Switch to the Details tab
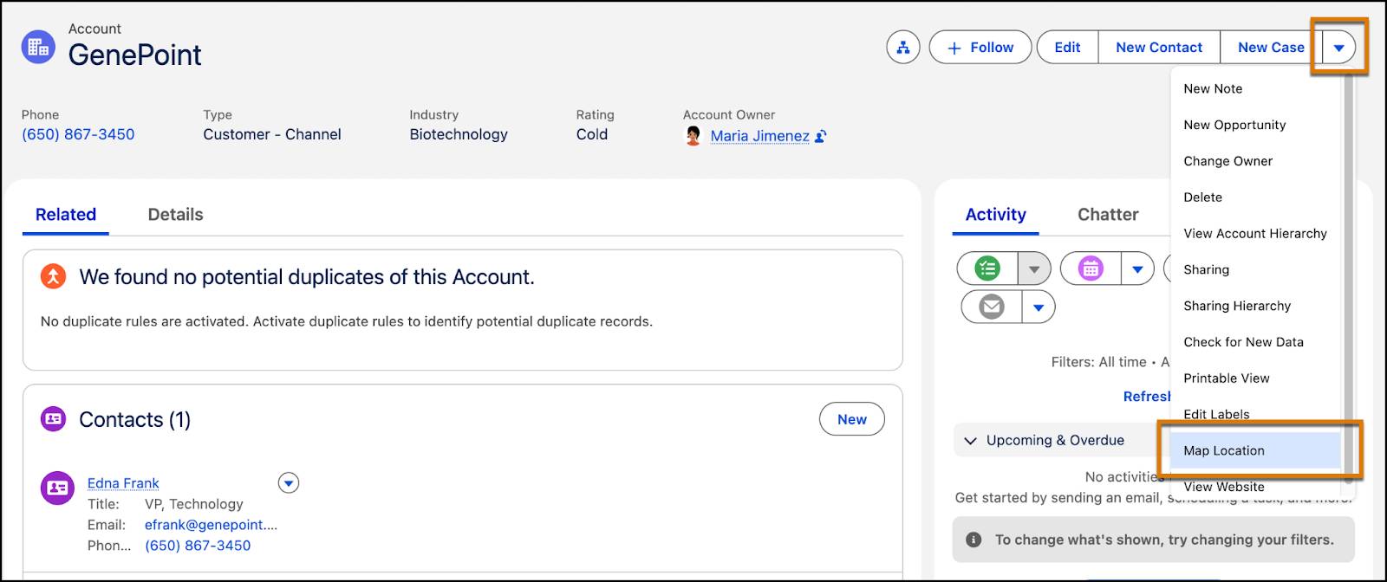Screen dimensions: 1387x582 pos(175,215)
